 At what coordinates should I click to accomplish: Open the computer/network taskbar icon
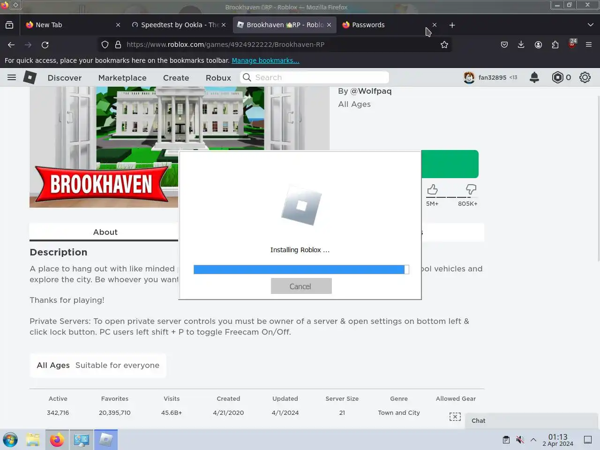(x=82, y=440)
